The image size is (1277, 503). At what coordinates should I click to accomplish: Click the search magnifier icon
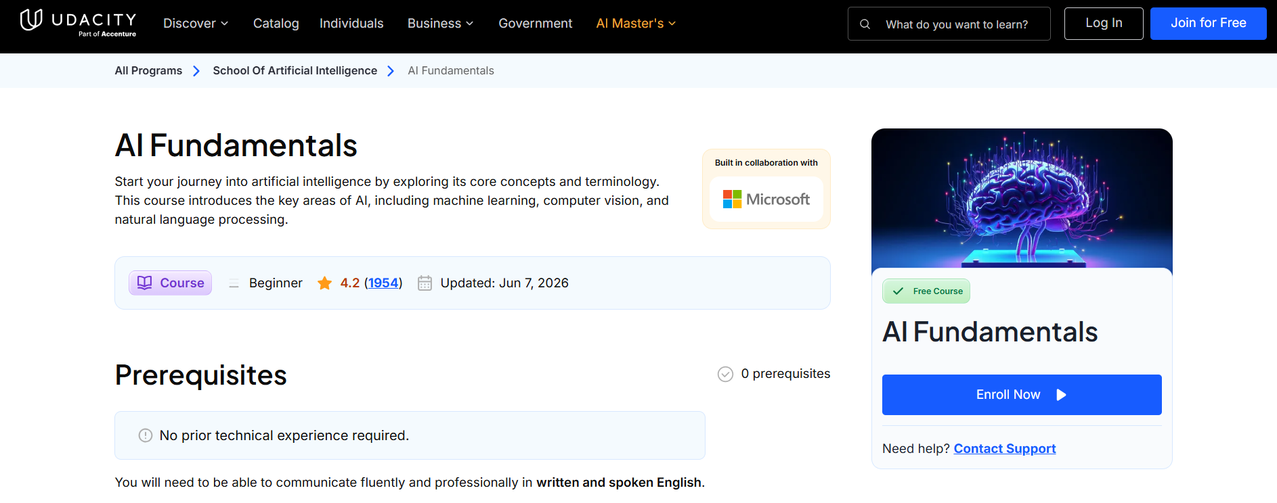click(865, 24)
